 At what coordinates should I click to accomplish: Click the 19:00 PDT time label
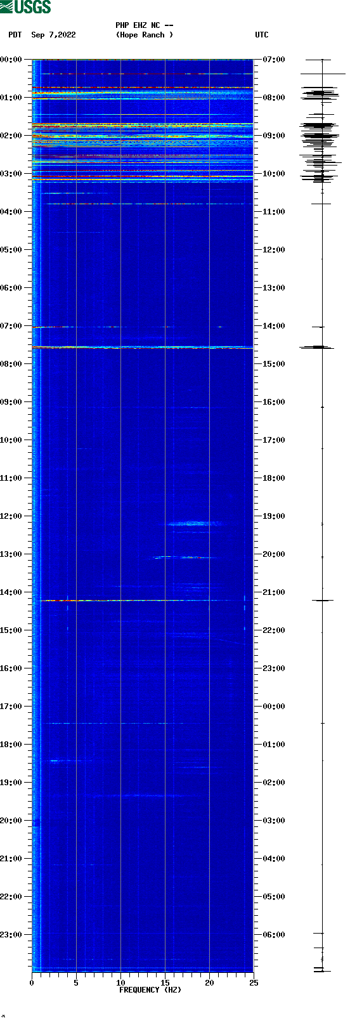[11, 783]
